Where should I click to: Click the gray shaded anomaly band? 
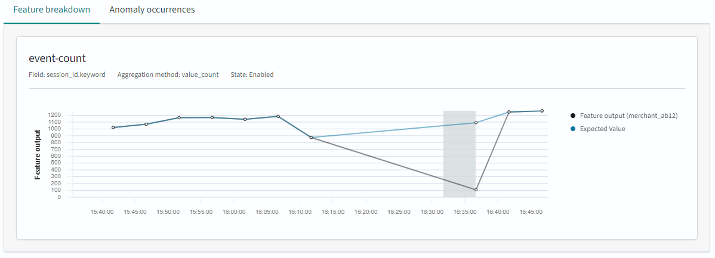point(458,154)
